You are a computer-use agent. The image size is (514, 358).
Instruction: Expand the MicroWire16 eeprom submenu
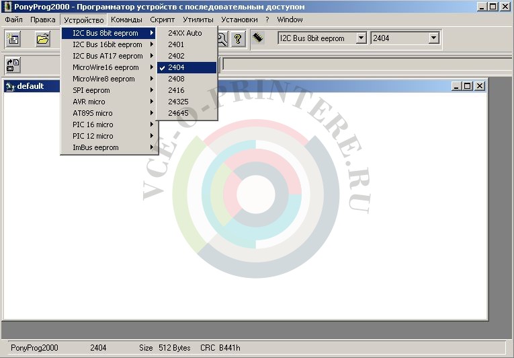(108, 67)
